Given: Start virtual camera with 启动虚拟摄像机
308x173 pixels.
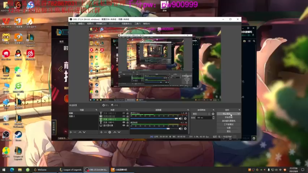Looking at the screenshot, I should coord(229,121).
